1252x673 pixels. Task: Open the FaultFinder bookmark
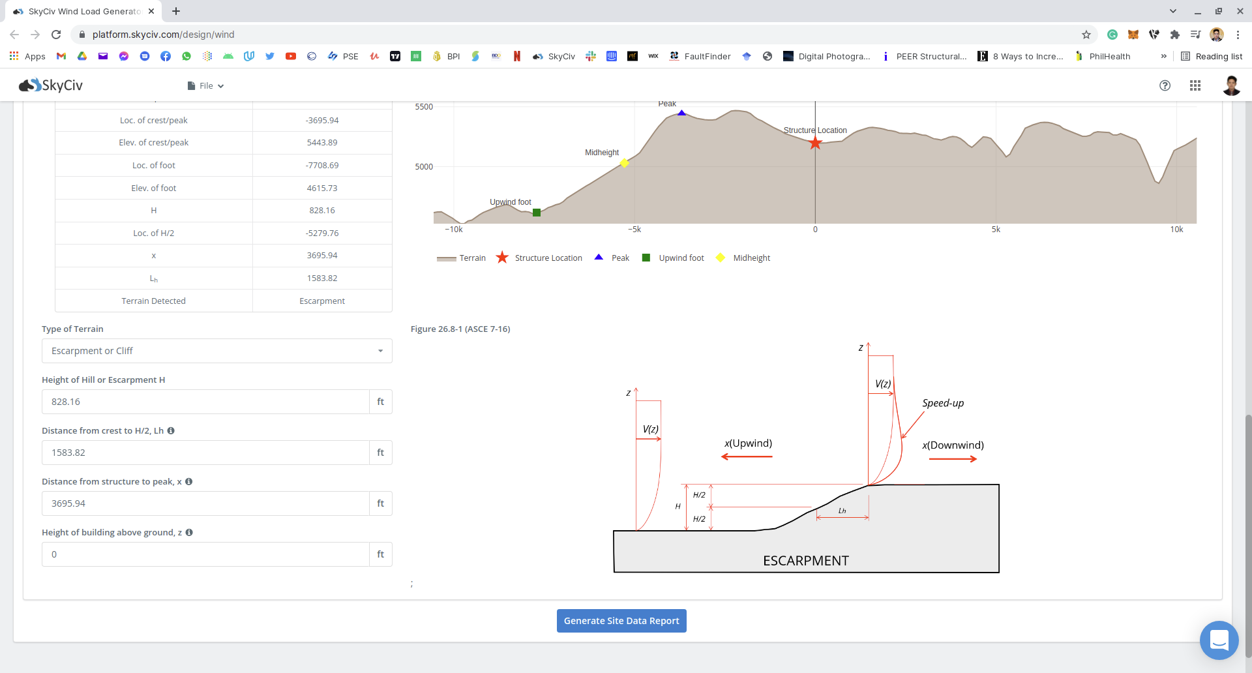700,56
